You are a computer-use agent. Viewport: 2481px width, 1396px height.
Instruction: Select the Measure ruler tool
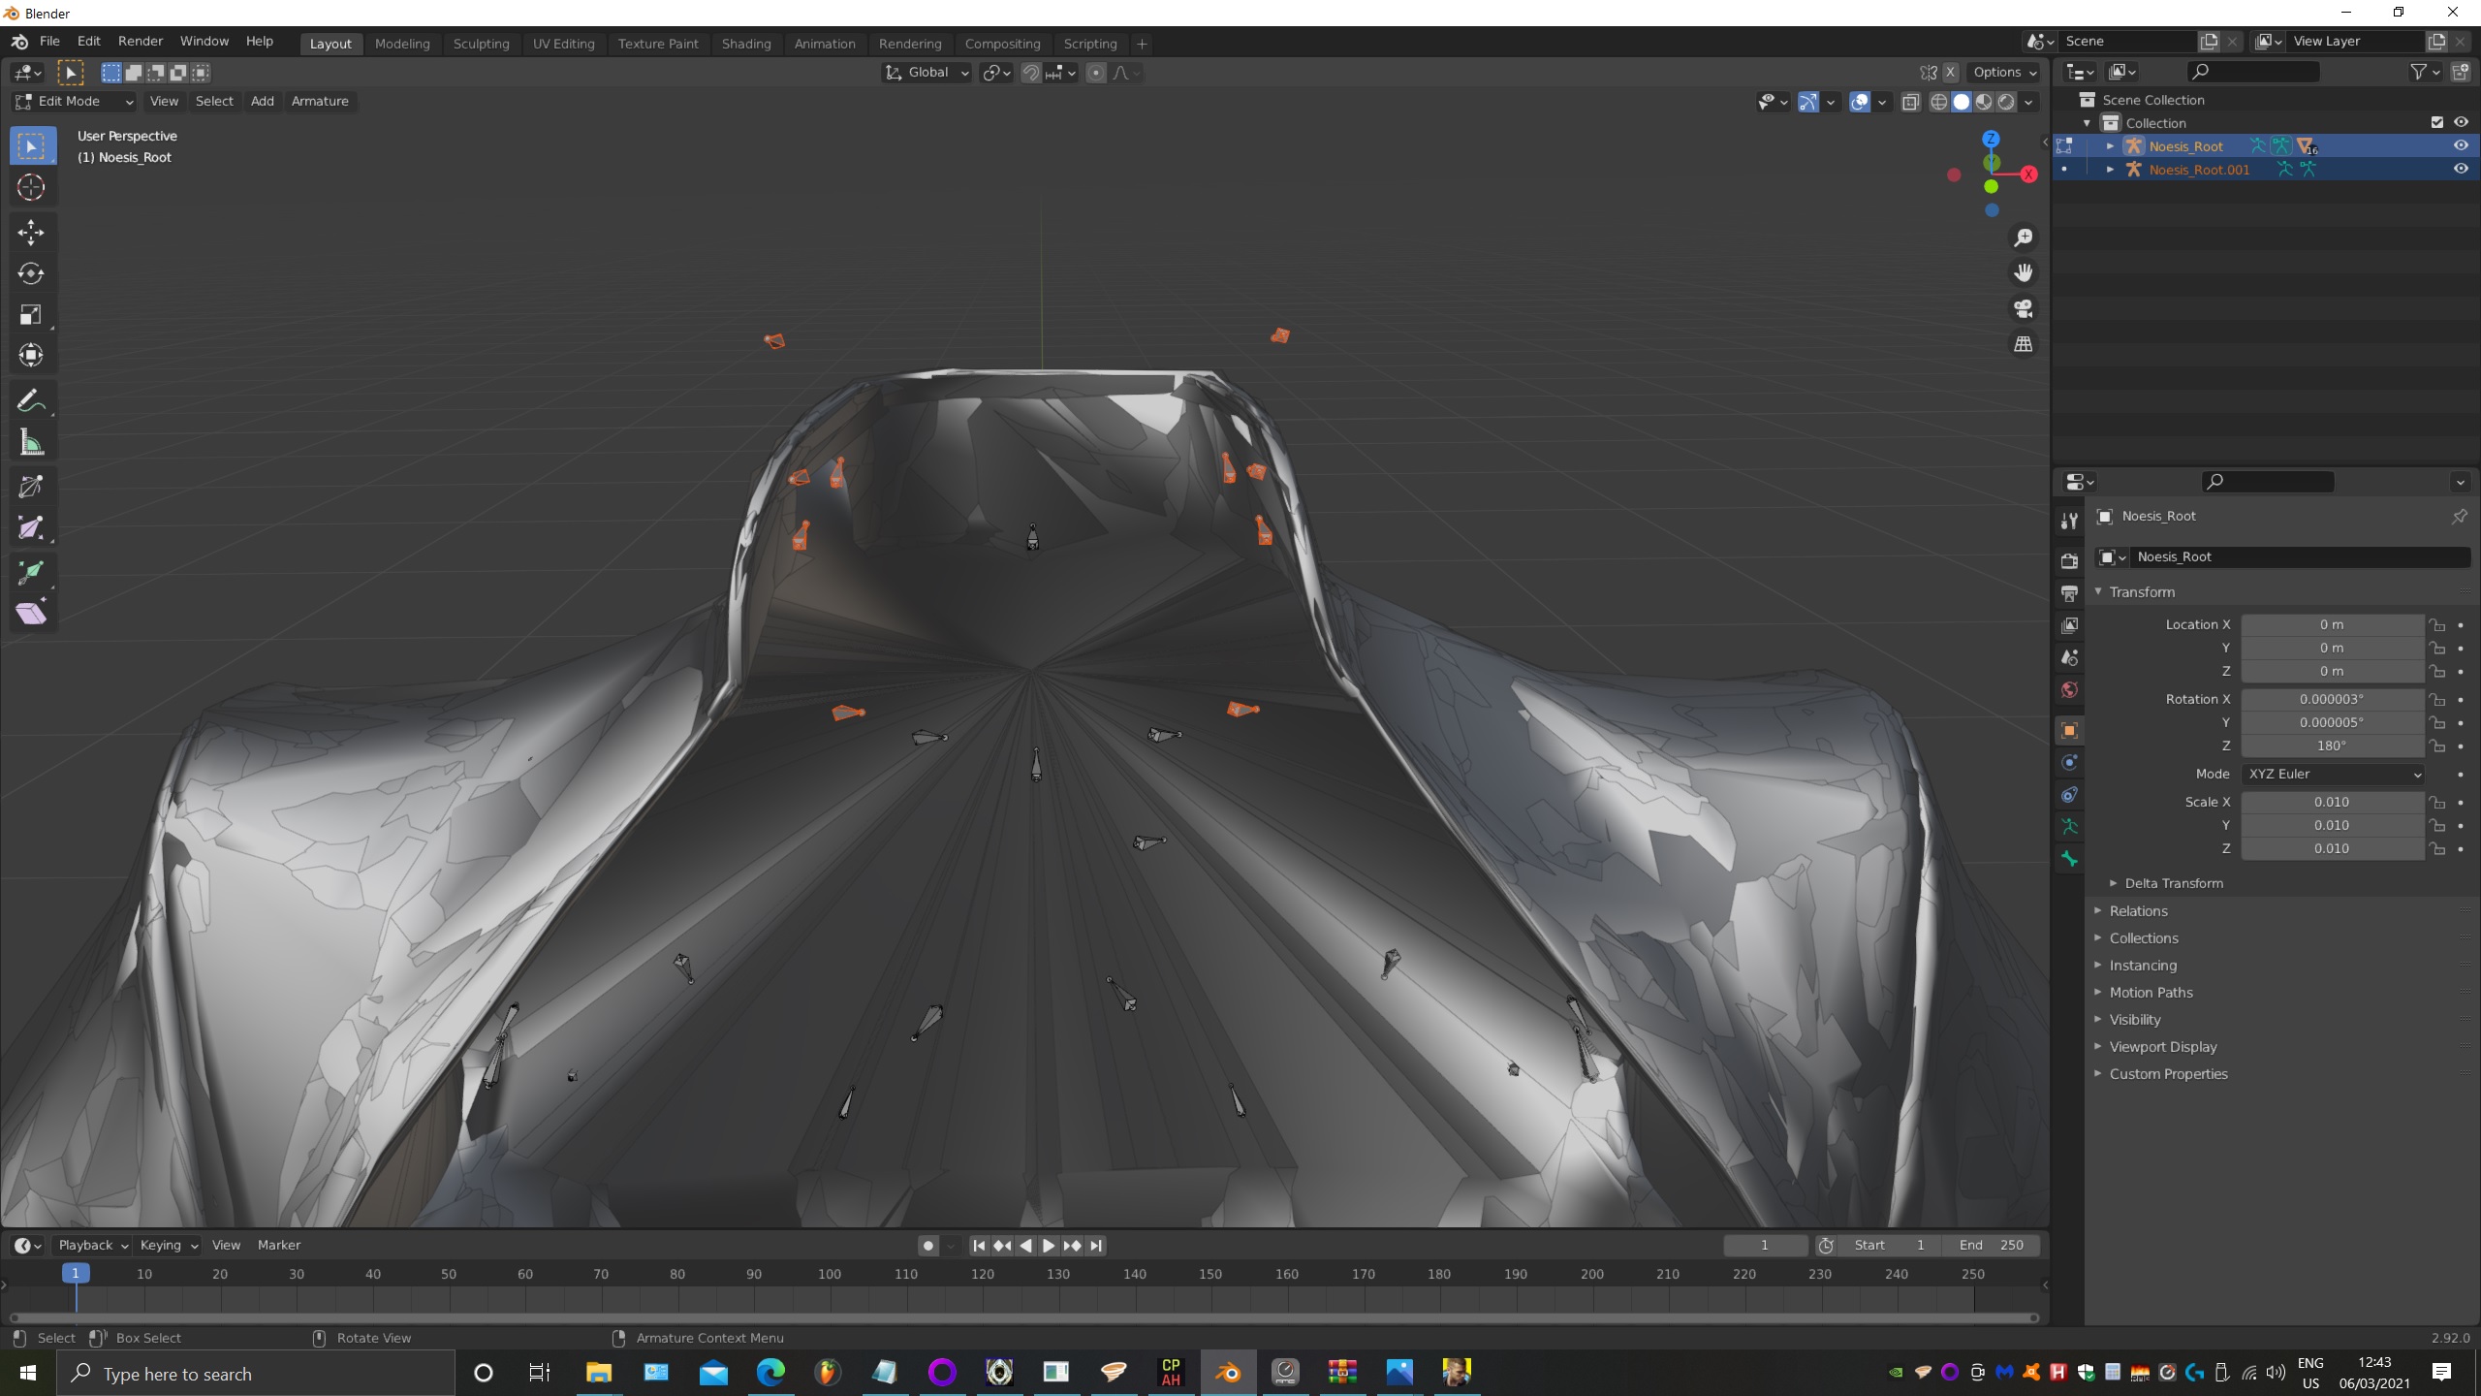click(31, 442)
